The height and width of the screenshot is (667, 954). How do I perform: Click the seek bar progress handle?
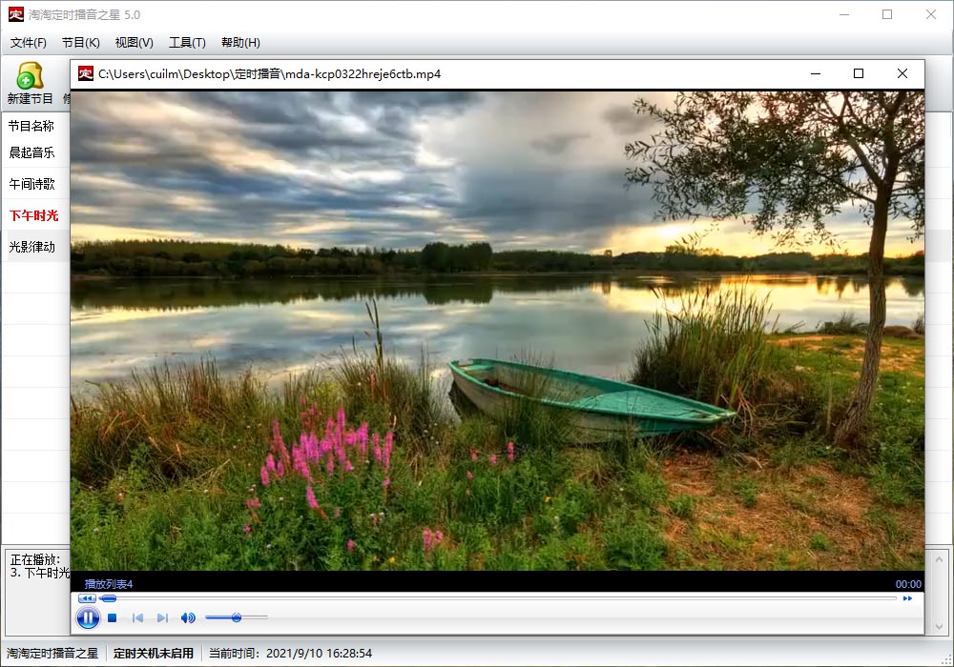pos(109,598)
